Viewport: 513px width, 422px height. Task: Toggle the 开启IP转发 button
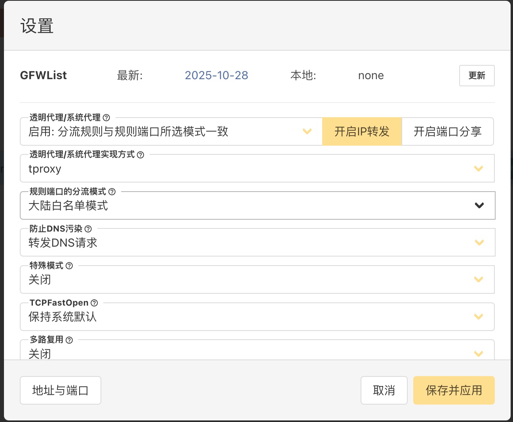[362, 131]
